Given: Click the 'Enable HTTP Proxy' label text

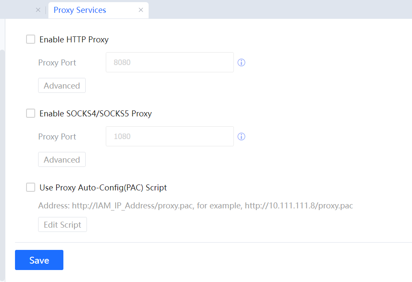Looking at the screenshot, I should tap(74, 40).
